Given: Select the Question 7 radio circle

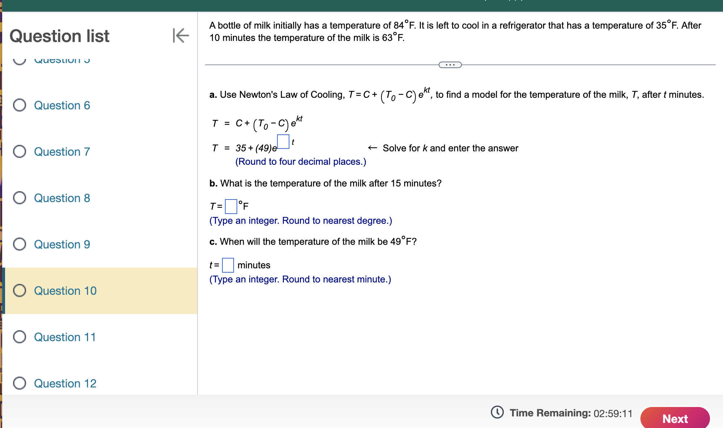Looking at the screenshot, I should [x=20, y=152].
